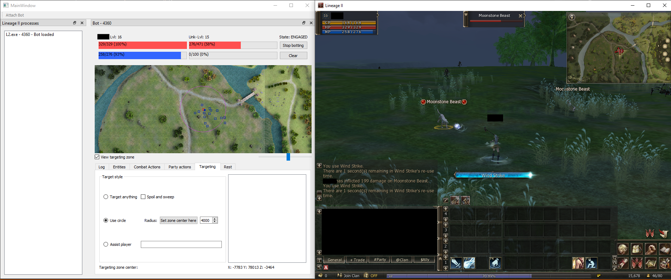
Task: Click Set zone center here button
Action: tap(178, 220)
